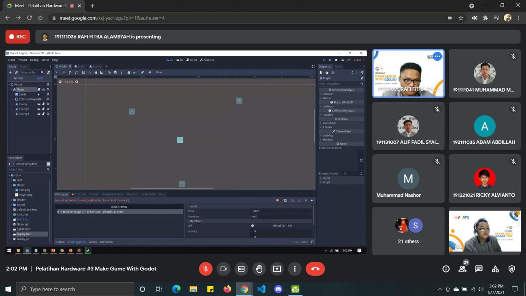Click the 21 others participants tile
Image resolution: width=526 pixels, height=296 pixels.
pos(408,231)
